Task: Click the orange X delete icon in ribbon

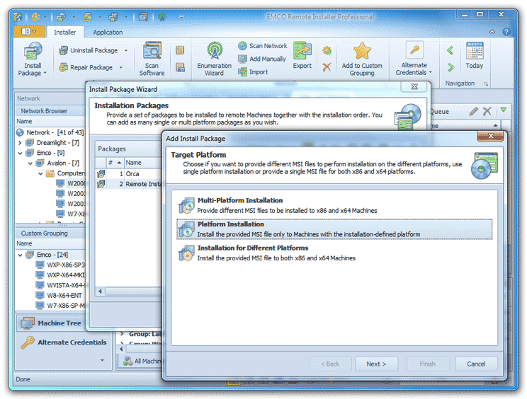Action: pos(327,67)
